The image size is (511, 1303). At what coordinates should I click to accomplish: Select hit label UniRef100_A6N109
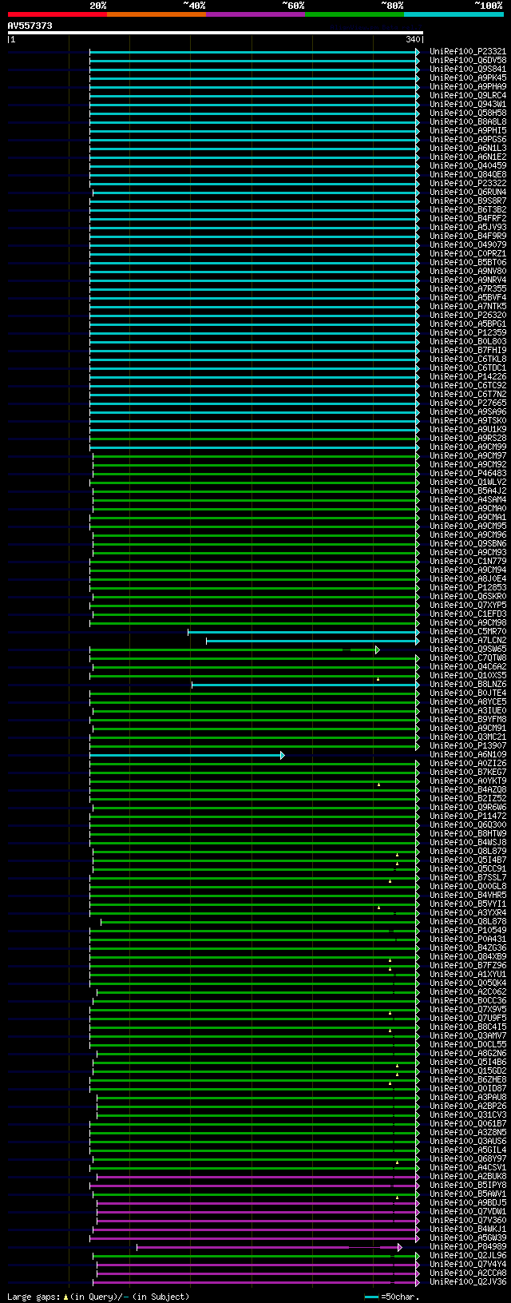pyautogui.click(x=468, y=755)
